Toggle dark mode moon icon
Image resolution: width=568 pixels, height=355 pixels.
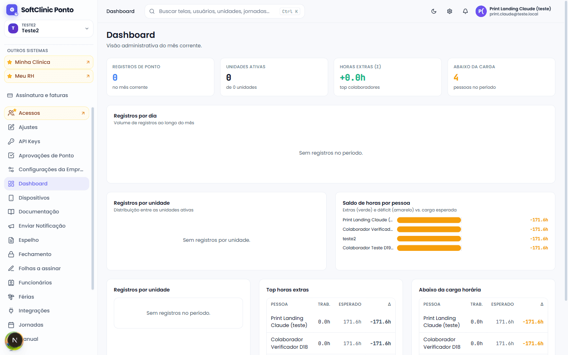(434, 11)
